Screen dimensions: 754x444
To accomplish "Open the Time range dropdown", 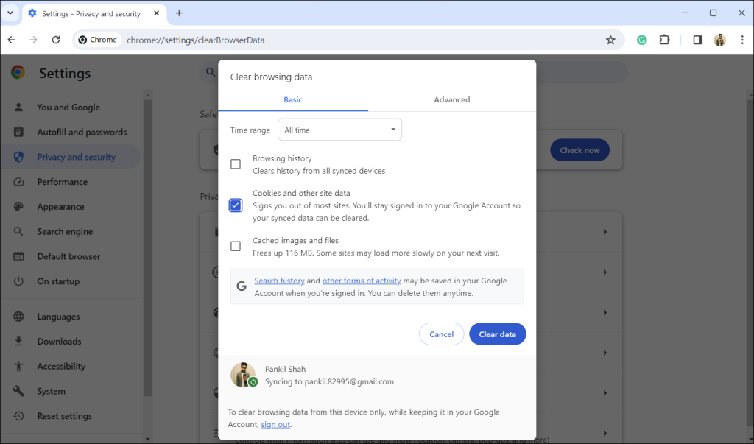I will click(339, 129).
